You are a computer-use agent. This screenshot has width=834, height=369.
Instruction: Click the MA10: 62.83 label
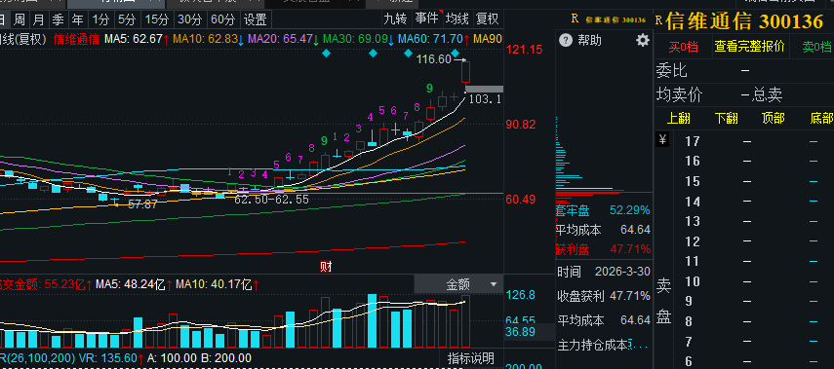tap(209, 39)
